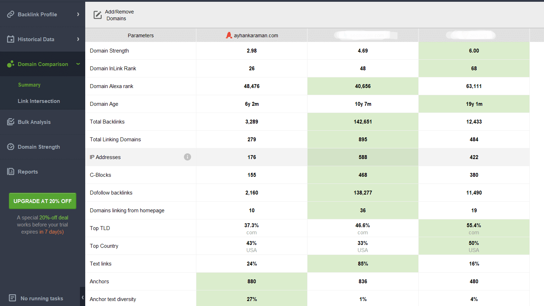
Task: Click the Bulk Analysis icon
Action: [x=11, y=122]
